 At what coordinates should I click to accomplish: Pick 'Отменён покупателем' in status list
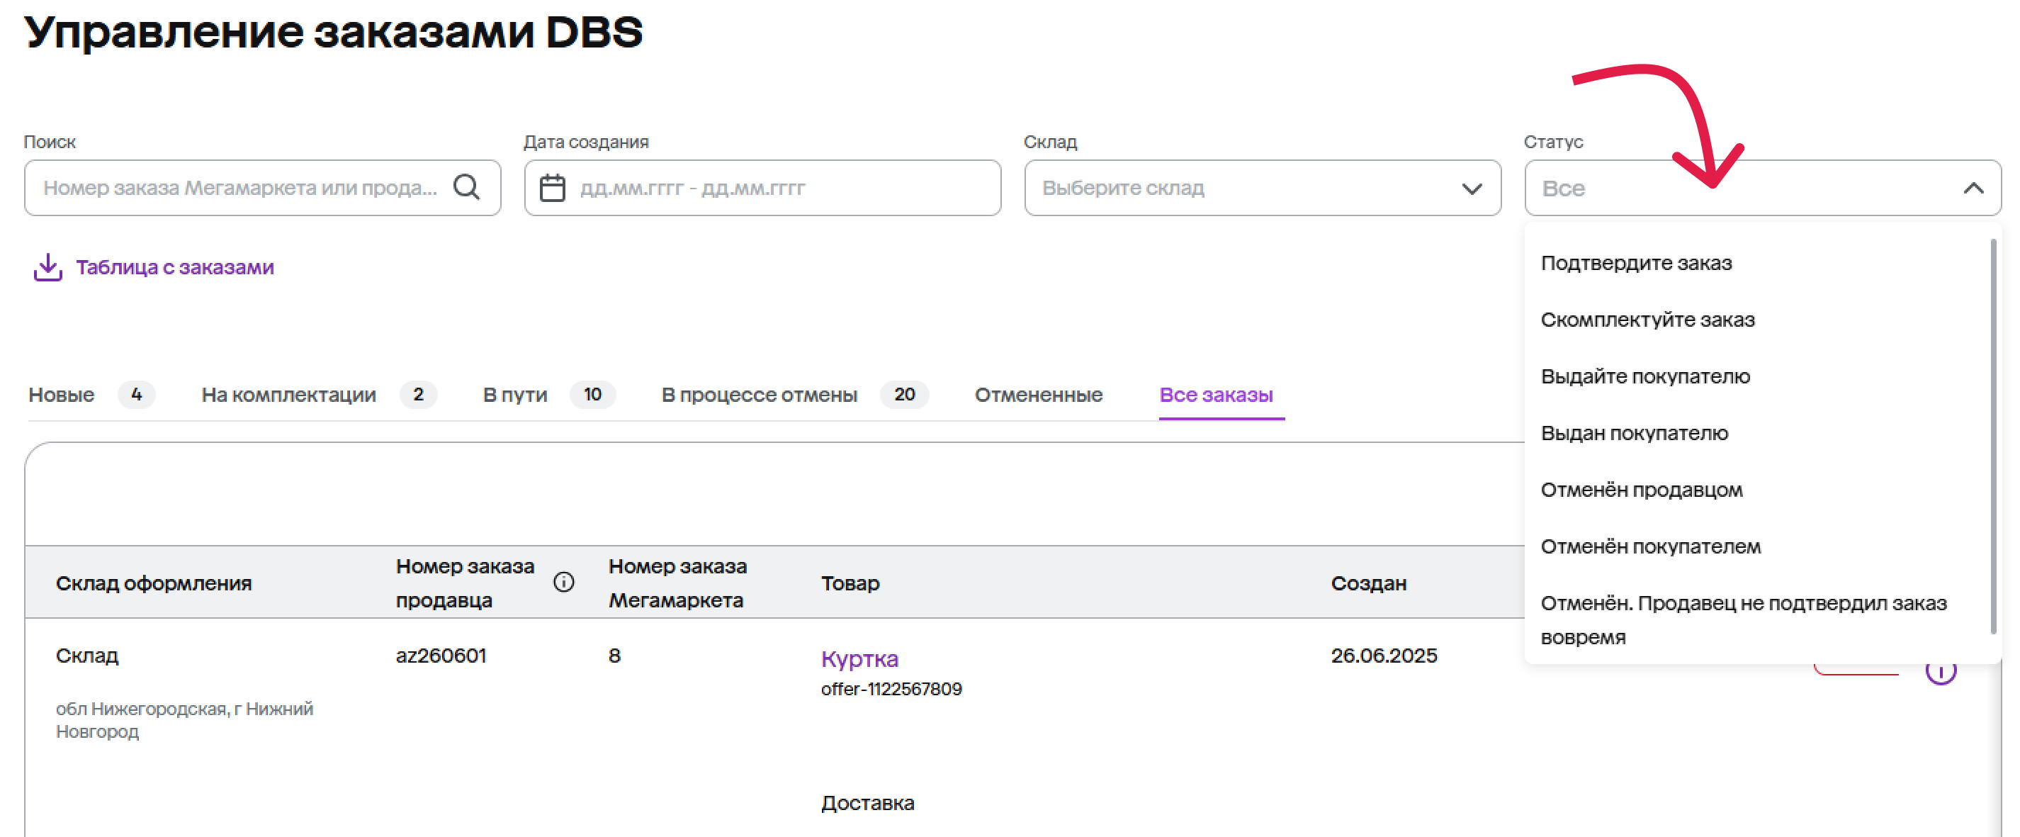tap(1650, 546)
